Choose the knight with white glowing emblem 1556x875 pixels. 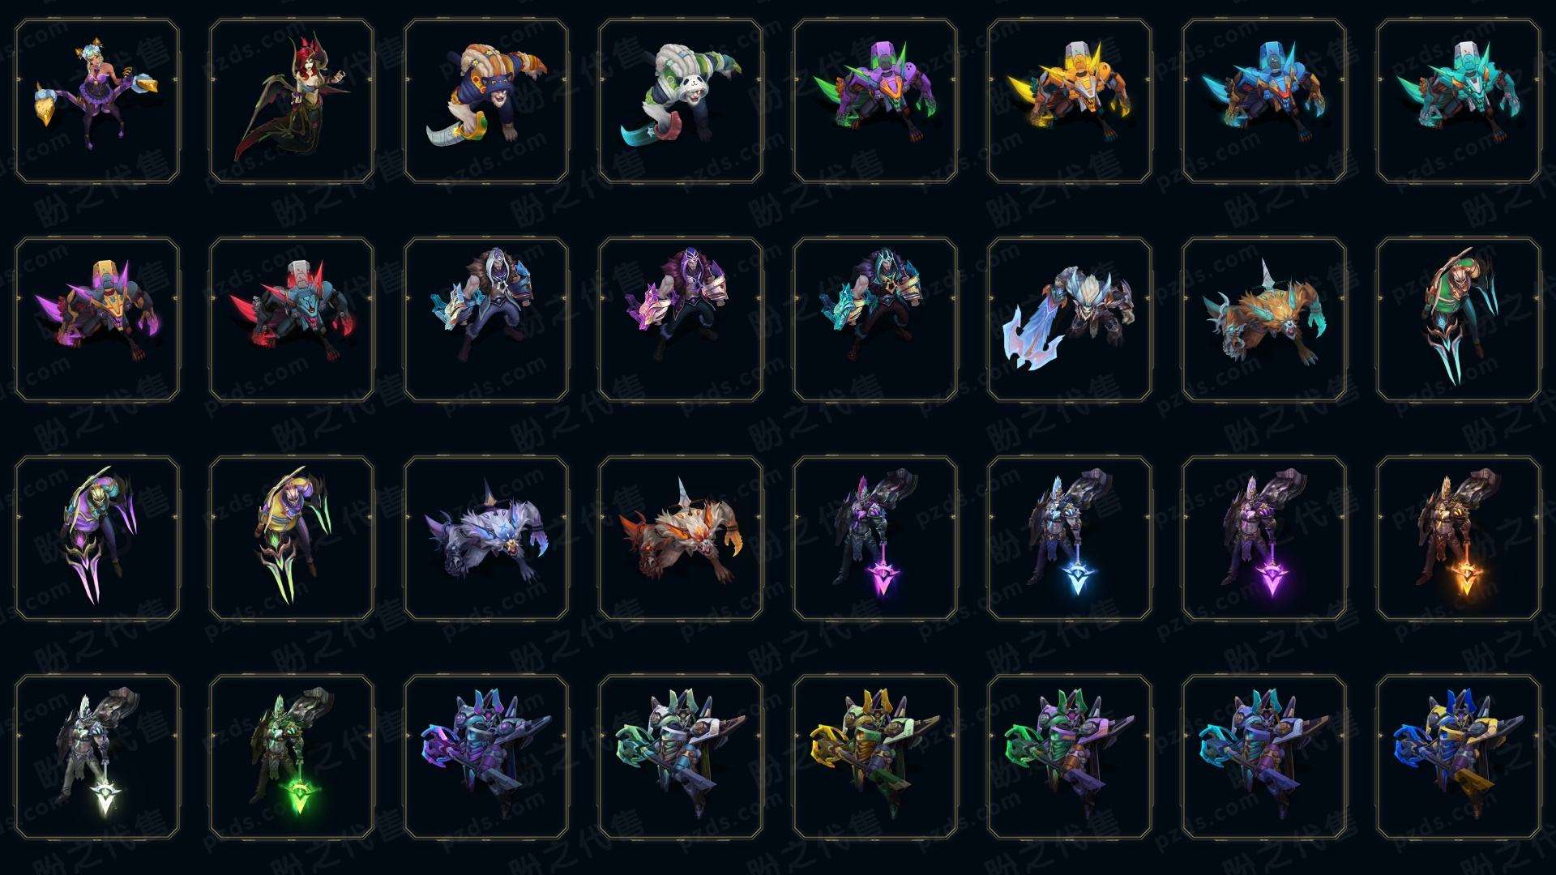point(97,758)
